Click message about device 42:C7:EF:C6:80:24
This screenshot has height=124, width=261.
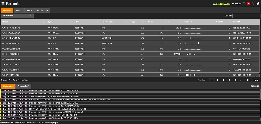click(x=54, y=91)
